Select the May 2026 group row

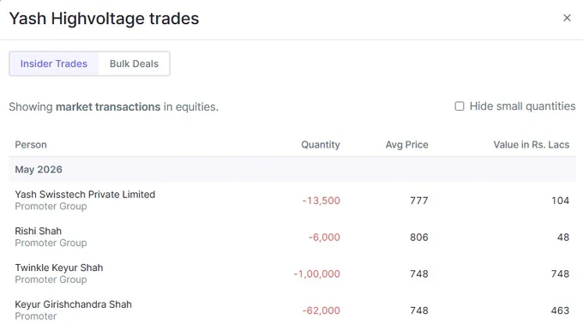pos(292,170)
